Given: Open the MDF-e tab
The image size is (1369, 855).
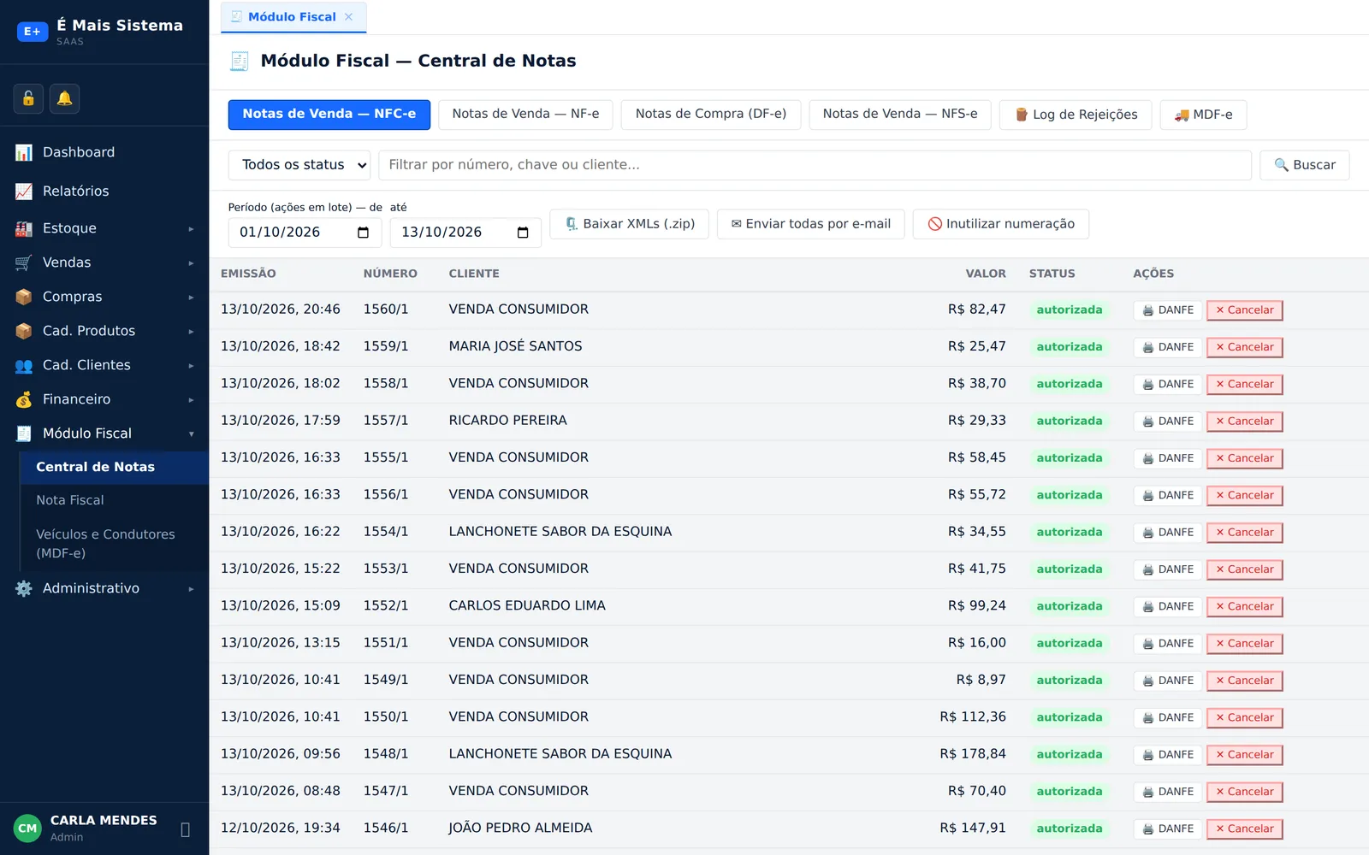Looking at the screenshot, I should click(x=1203, y=115).
